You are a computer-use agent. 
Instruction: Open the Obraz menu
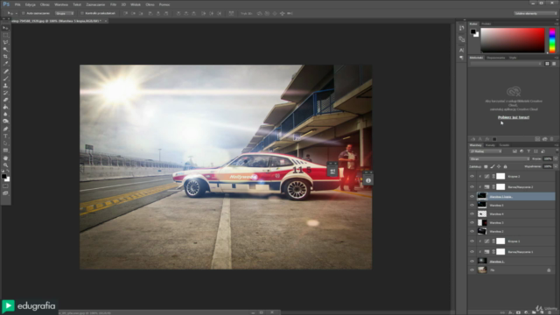[45, 4]
